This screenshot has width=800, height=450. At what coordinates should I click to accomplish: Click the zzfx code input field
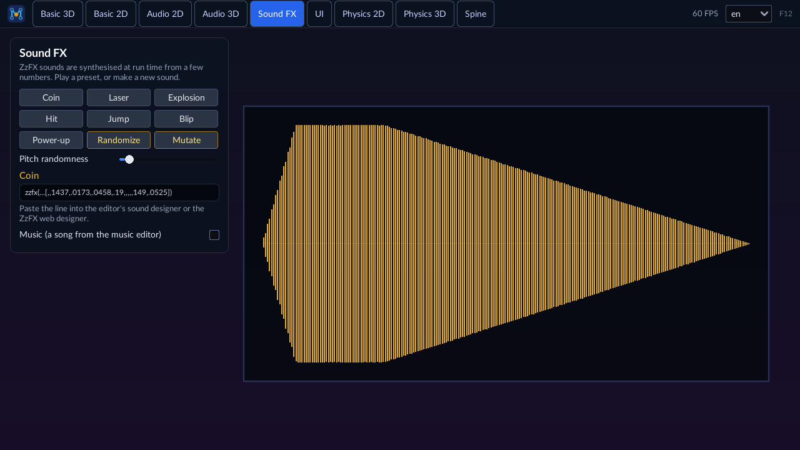[119, 192]
